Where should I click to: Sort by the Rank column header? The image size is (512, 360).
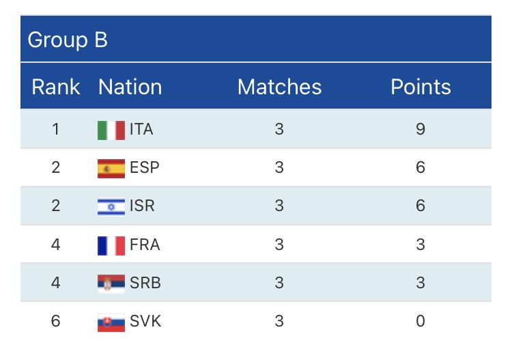tap(56, 87)
